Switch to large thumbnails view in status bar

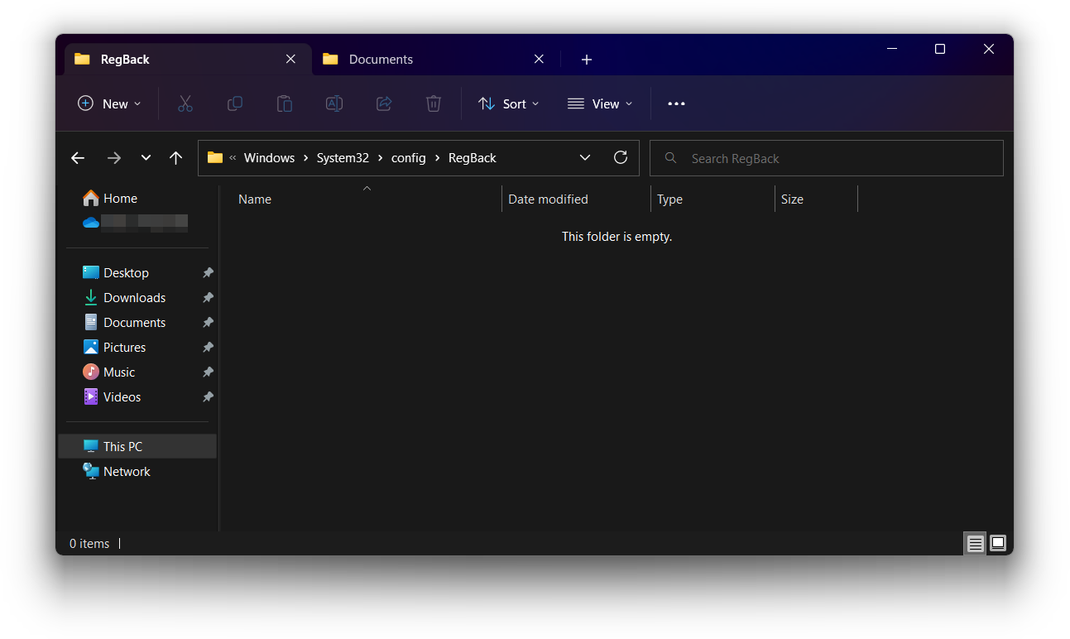998,543
